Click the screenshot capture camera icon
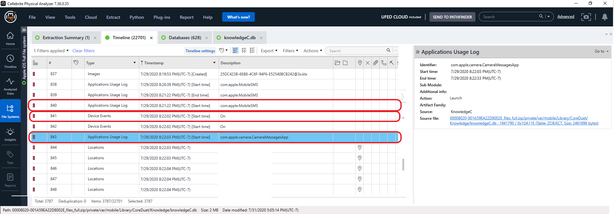614x214 pixels. [586, 17]
